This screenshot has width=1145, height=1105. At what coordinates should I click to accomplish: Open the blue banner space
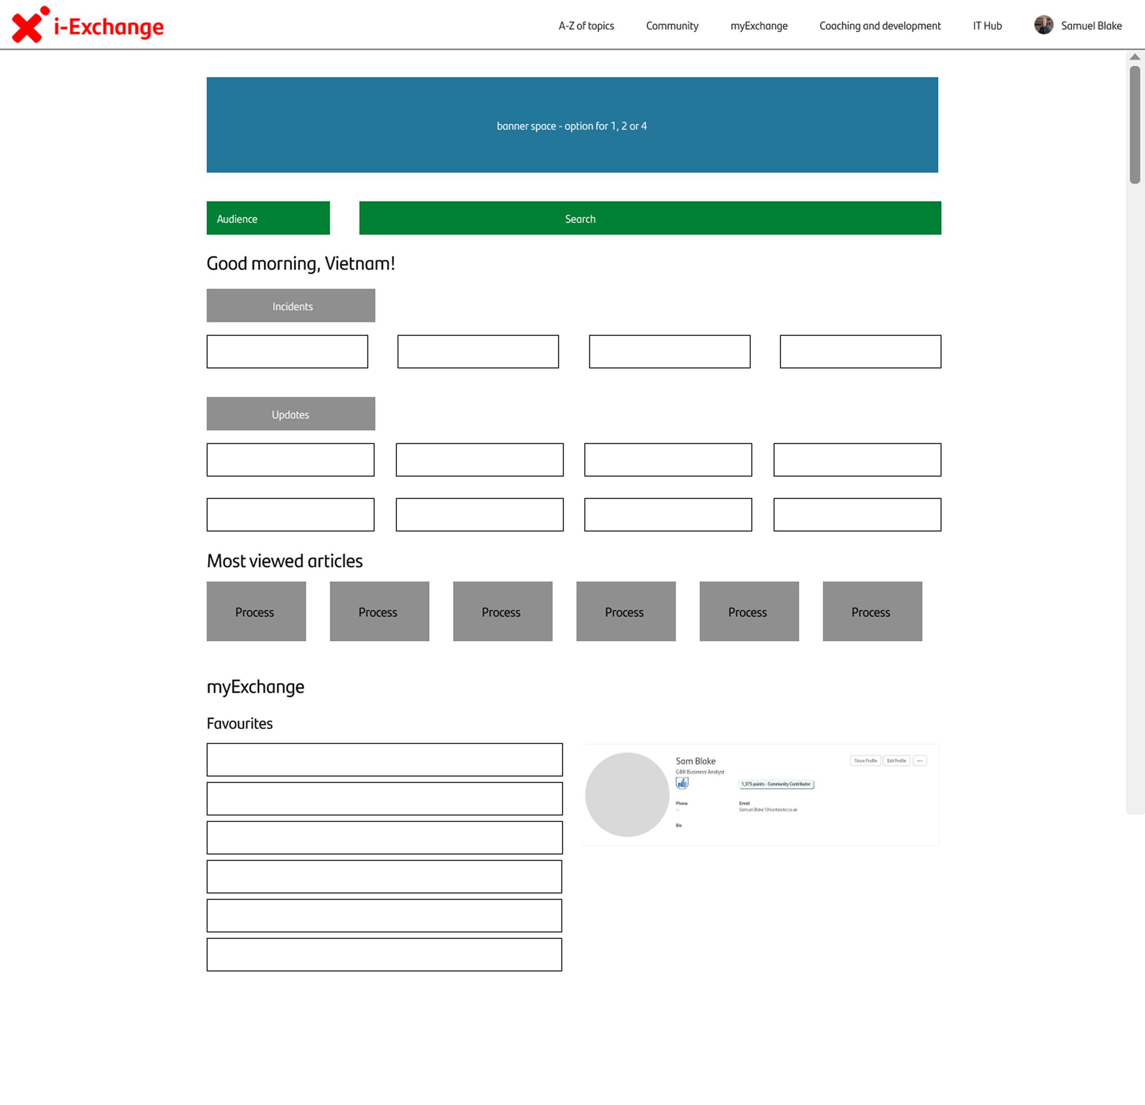[572, 125]
